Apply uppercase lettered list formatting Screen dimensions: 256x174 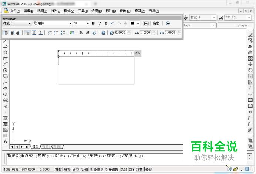(63, 33)
